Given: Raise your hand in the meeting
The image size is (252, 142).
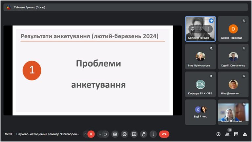Looking at the screenshot, I should click(143, 134).
